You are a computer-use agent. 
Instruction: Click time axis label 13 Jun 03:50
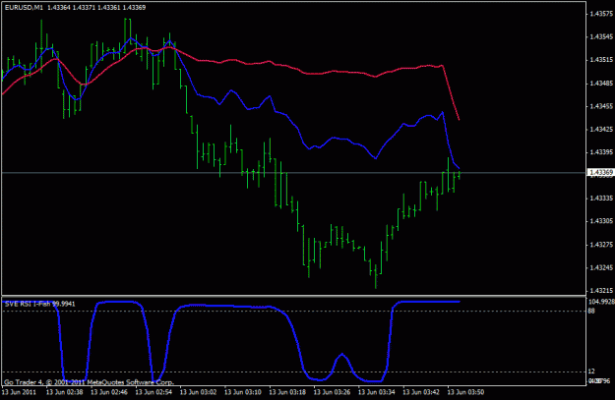tap(466, 392)
